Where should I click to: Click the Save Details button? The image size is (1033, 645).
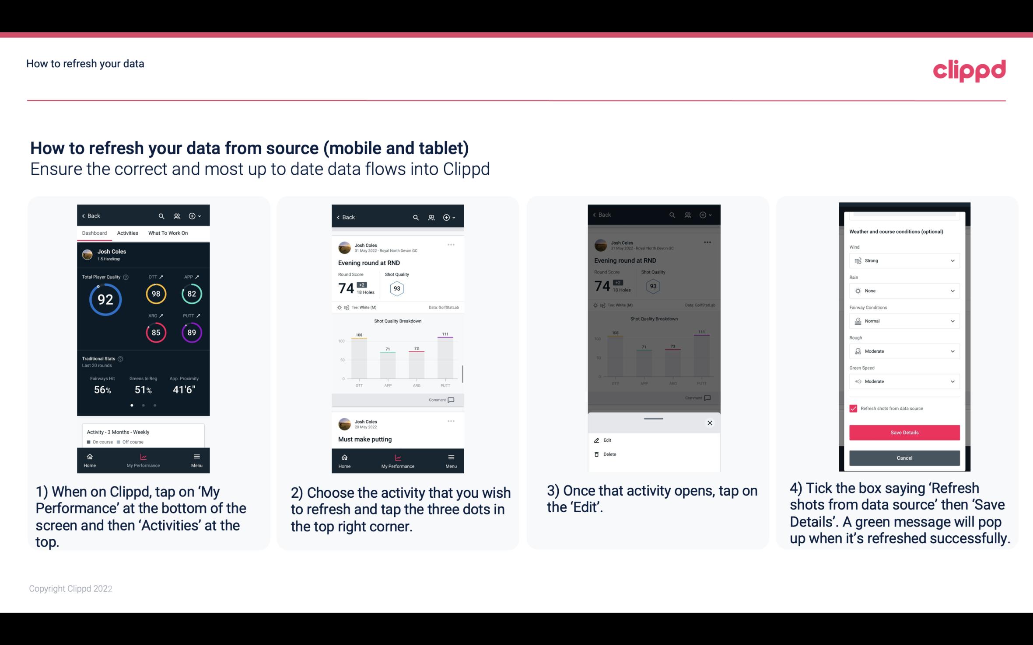click(903, 433)
